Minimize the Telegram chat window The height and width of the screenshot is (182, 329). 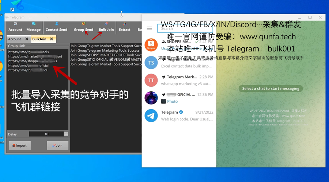pos(300,17)
